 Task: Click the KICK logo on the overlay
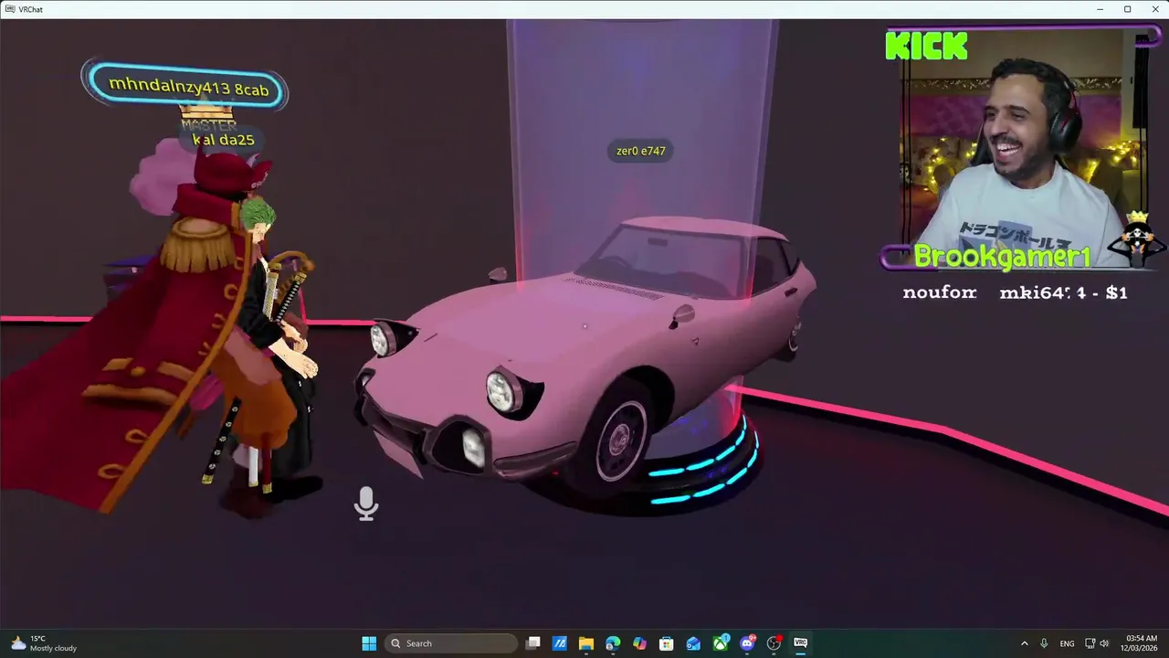927,46
